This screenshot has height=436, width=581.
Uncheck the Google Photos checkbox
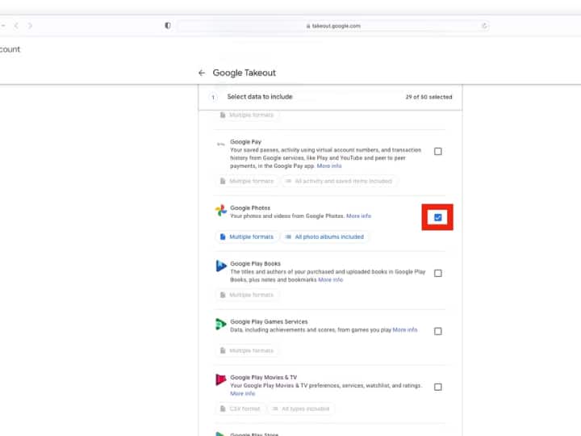click(437, 217)
